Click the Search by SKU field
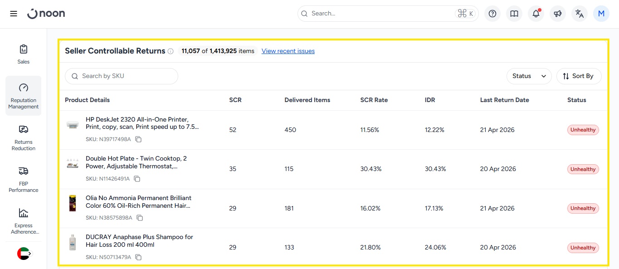619x269 pixels. click(x=122, y=76)
